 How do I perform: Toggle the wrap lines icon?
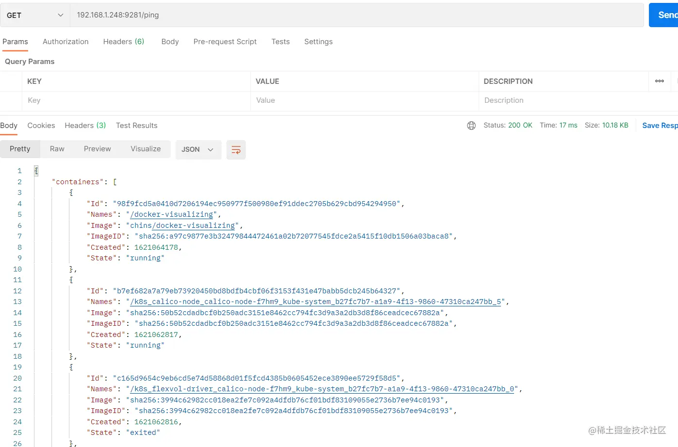236,150
